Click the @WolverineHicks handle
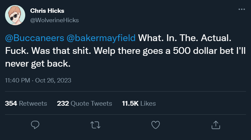This screenshot has height=140, width=251. [x=55, y=20]
